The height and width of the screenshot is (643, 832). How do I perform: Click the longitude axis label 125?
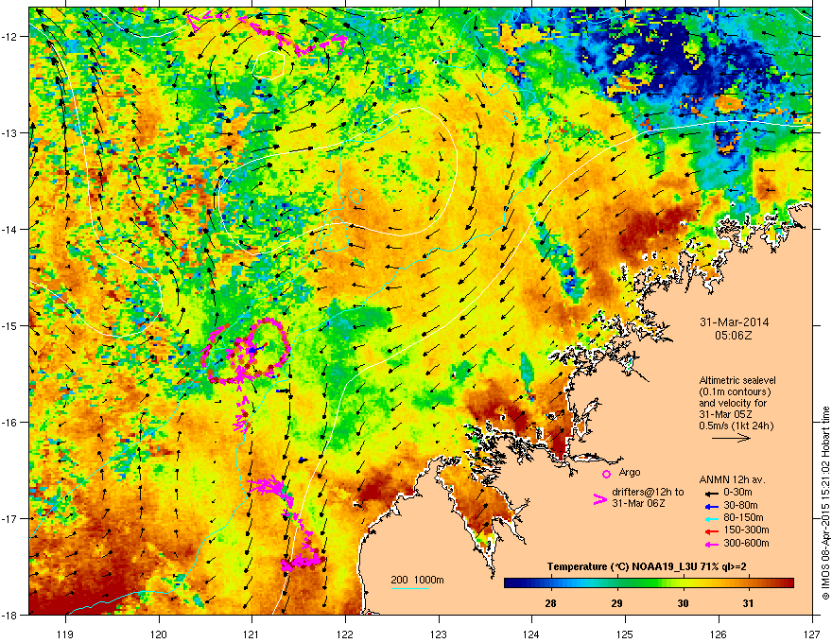625,634
